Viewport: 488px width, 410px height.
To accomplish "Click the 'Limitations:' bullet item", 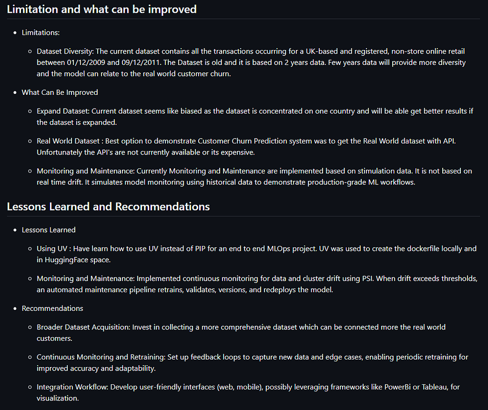I will click(41, 33).
